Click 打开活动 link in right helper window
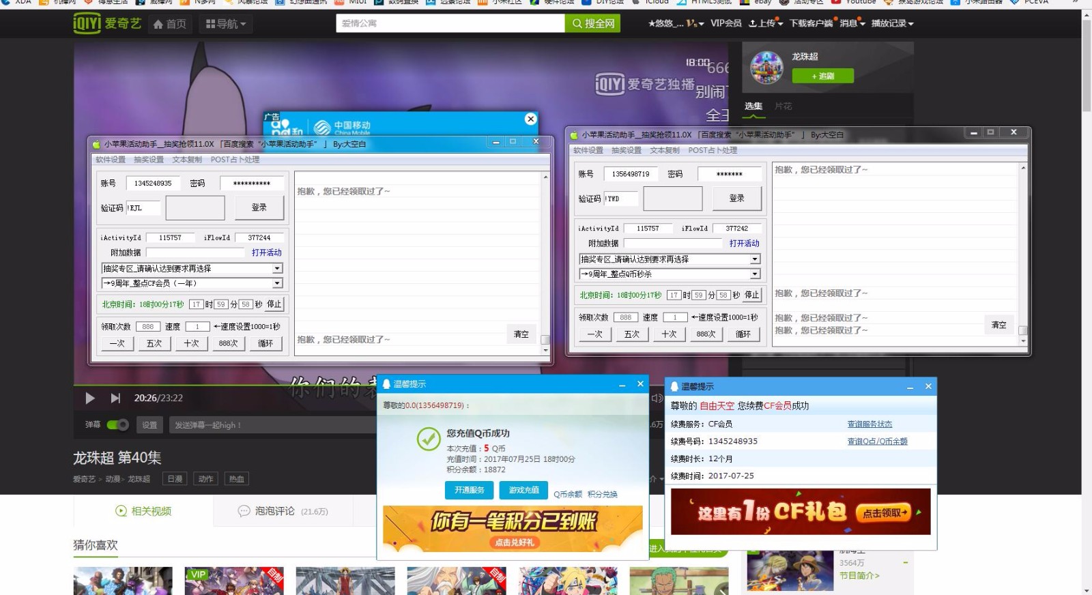The height and width of the screenshot is (595, 1092). [744, 243]
